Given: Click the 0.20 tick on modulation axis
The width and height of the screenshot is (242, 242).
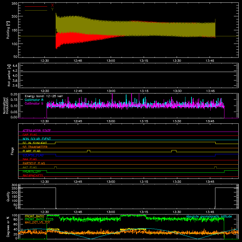Looking at the screenshot, I should (14, 94).
